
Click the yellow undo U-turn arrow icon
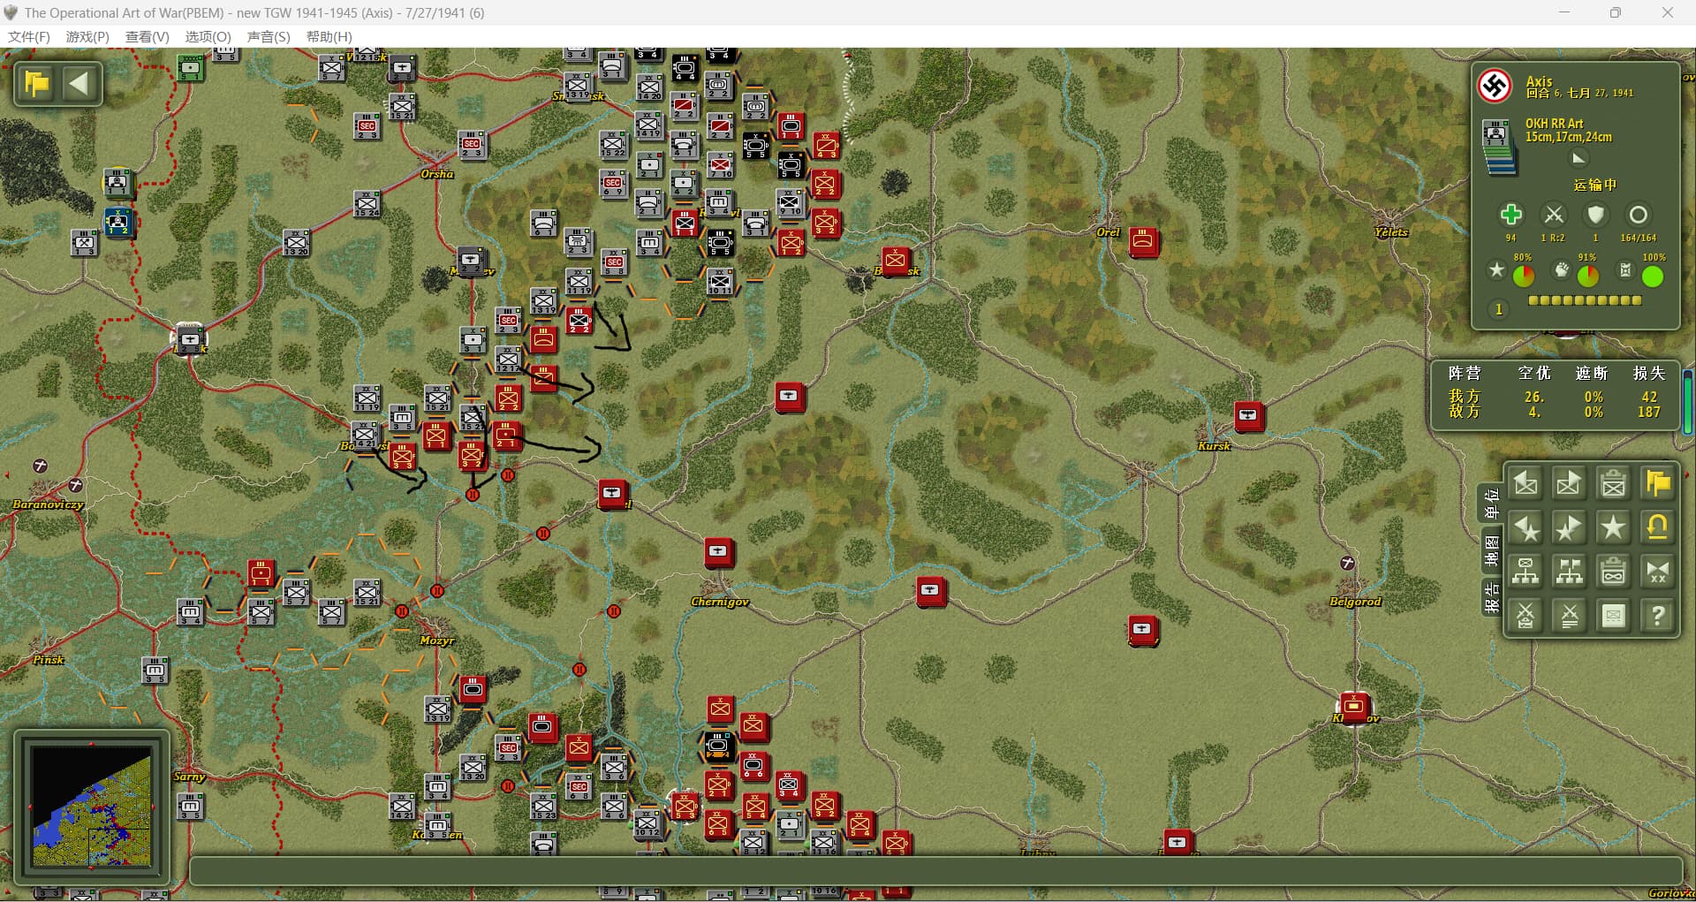pyautogui.click(x=1657, y=527)
